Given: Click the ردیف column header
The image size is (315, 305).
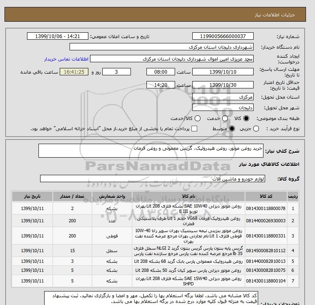Looking at the screenshot, I should tap(293, 196).
